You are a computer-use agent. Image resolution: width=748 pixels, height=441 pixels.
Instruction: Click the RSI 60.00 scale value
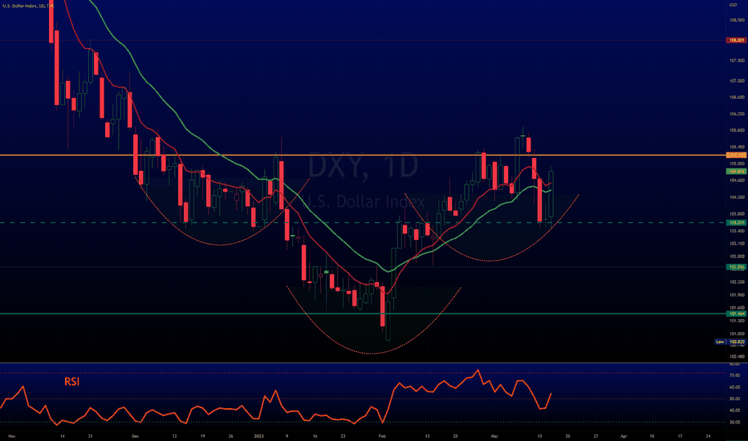click(734, 387)
